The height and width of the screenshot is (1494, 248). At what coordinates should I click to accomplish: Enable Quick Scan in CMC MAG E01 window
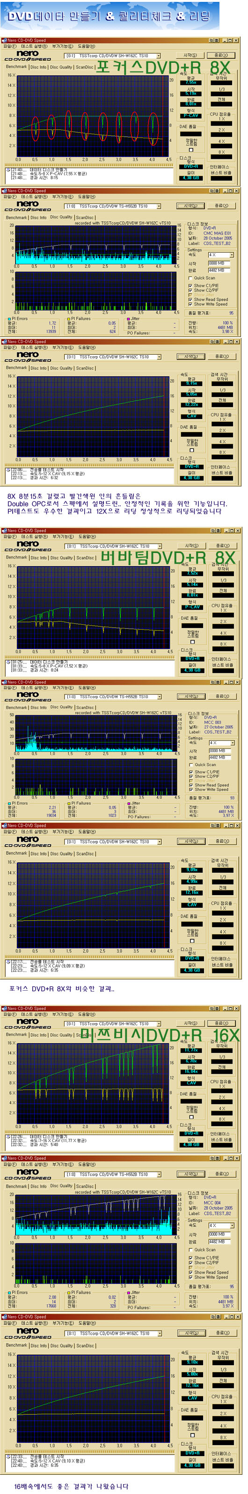click(x=190, y=278)
